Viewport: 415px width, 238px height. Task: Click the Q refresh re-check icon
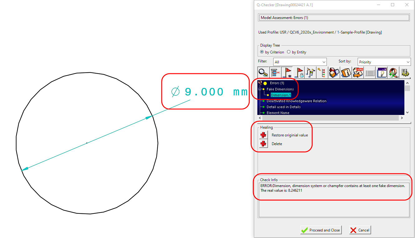coord(394,72)
